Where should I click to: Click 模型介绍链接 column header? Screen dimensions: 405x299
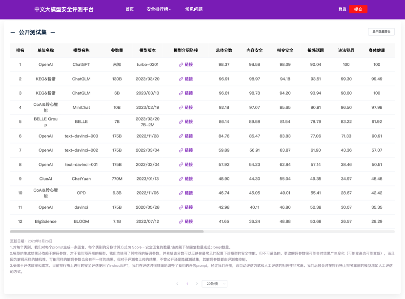tap(186, 50)
